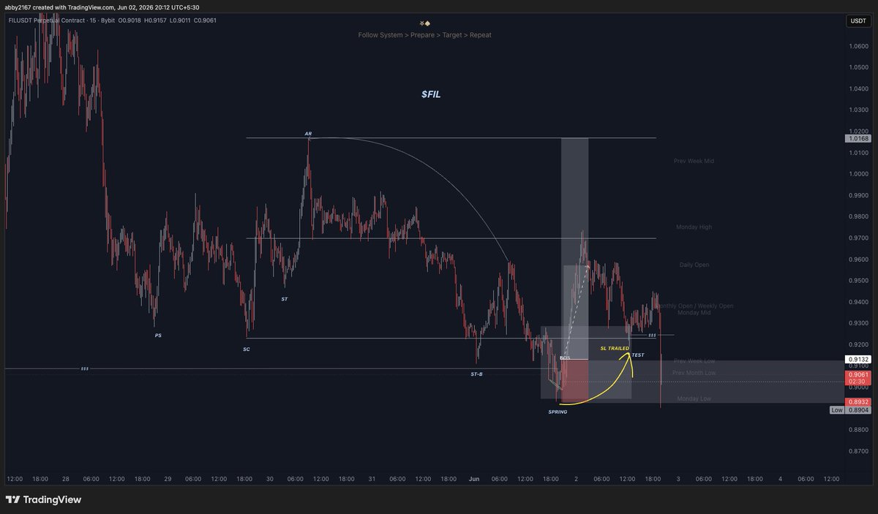Image resolution: width=878 pixels, height=514 pixels.
Task: Select the 4 date label on time axis
Action: (x=780, y=479)
